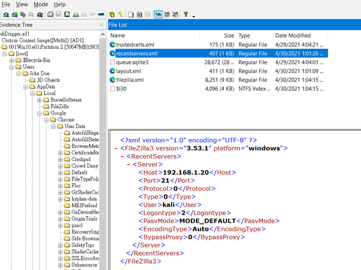Collapse the [root] tree node
The image size is (361, 270).
[x=5, y=54]
